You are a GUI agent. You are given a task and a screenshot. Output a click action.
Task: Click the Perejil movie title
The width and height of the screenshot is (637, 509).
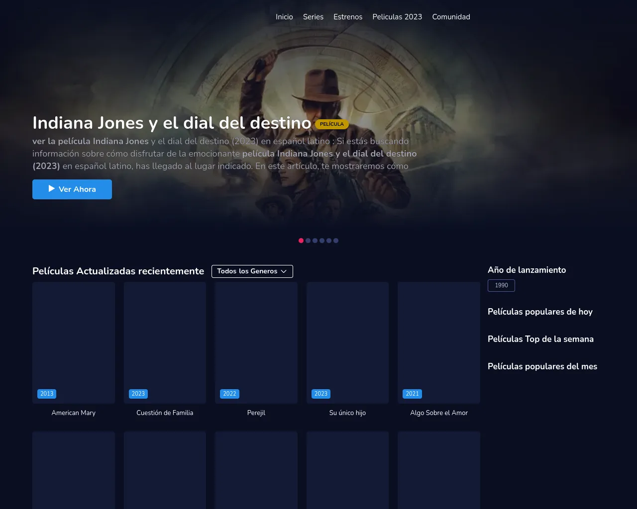[256, 413]
